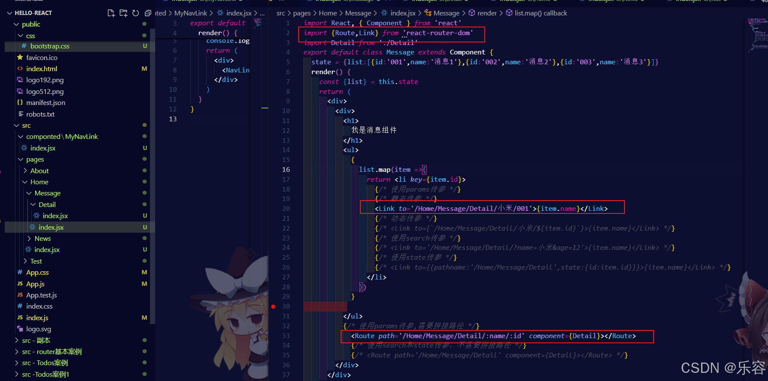Open index.html file
The image size is (768, 381).
tap(42, 69)
